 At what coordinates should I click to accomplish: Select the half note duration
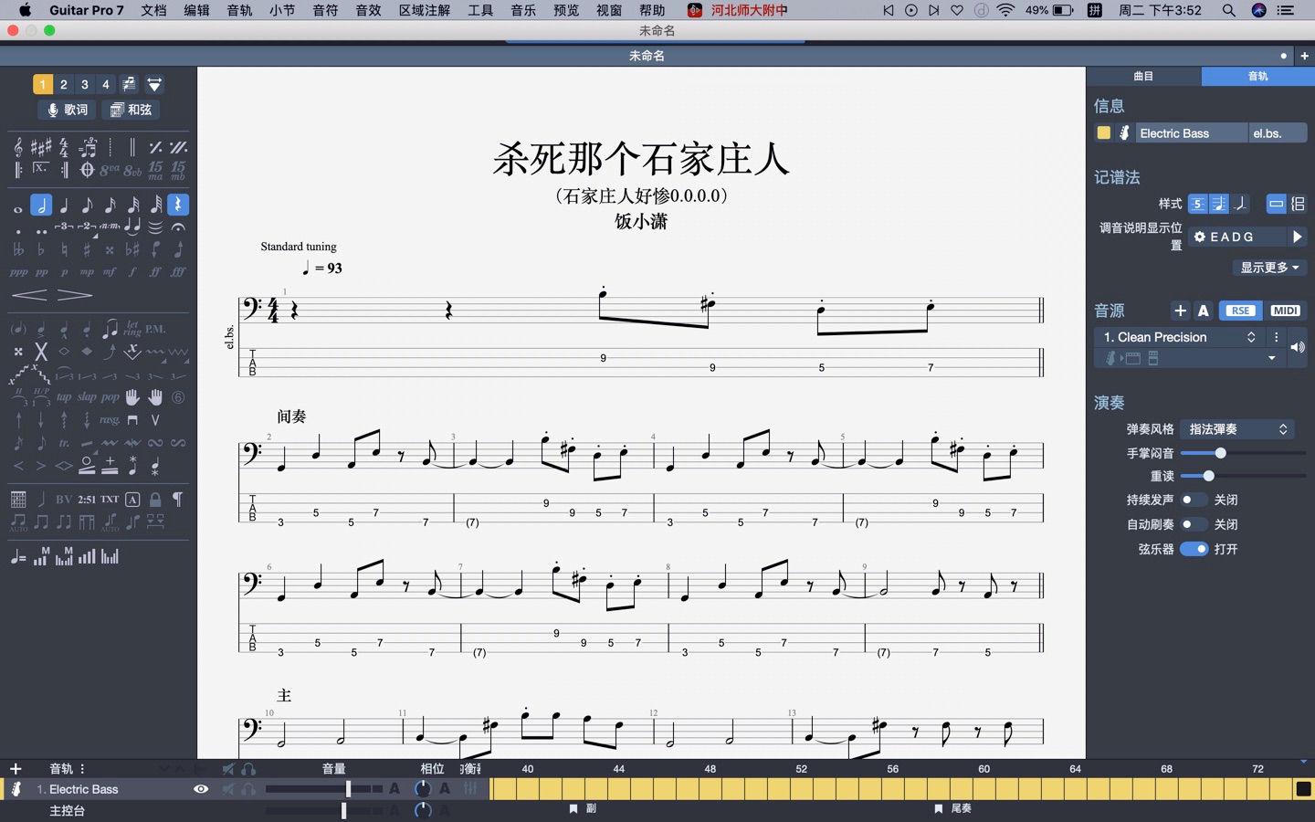41,205
